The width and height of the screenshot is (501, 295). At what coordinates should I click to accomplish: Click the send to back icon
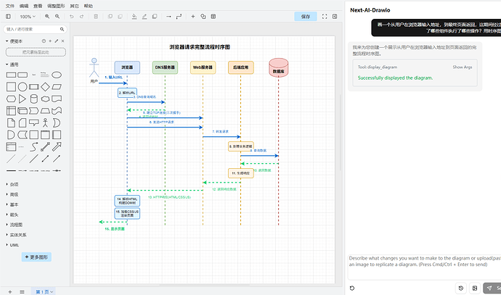click(x=120, y=16)
